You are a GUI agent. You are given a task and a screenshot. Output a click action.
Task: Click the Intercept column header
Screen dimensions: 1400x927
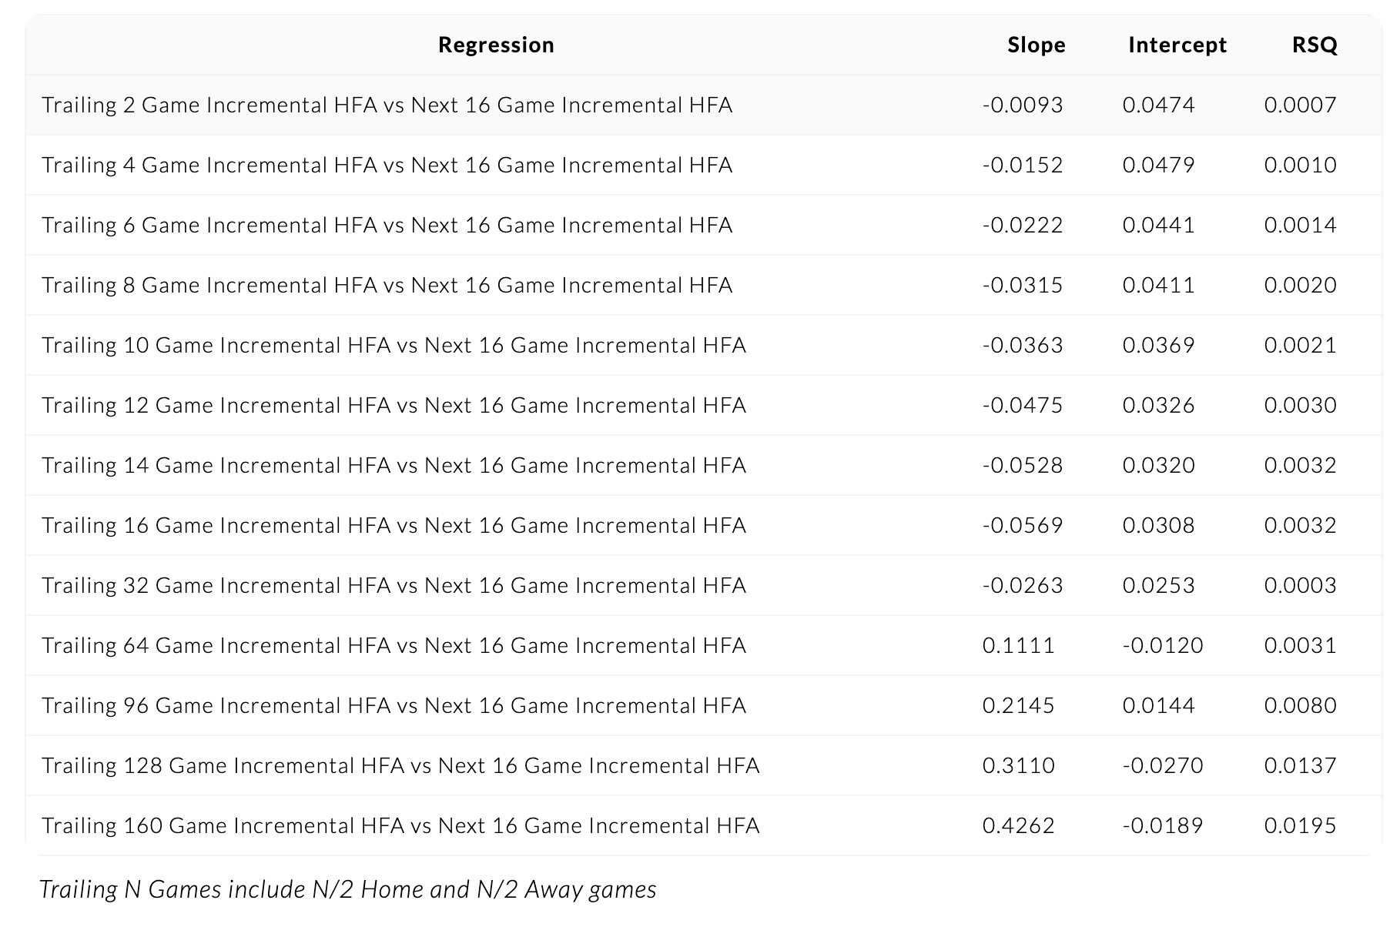pyautogui.click(x=1177, y=45)
